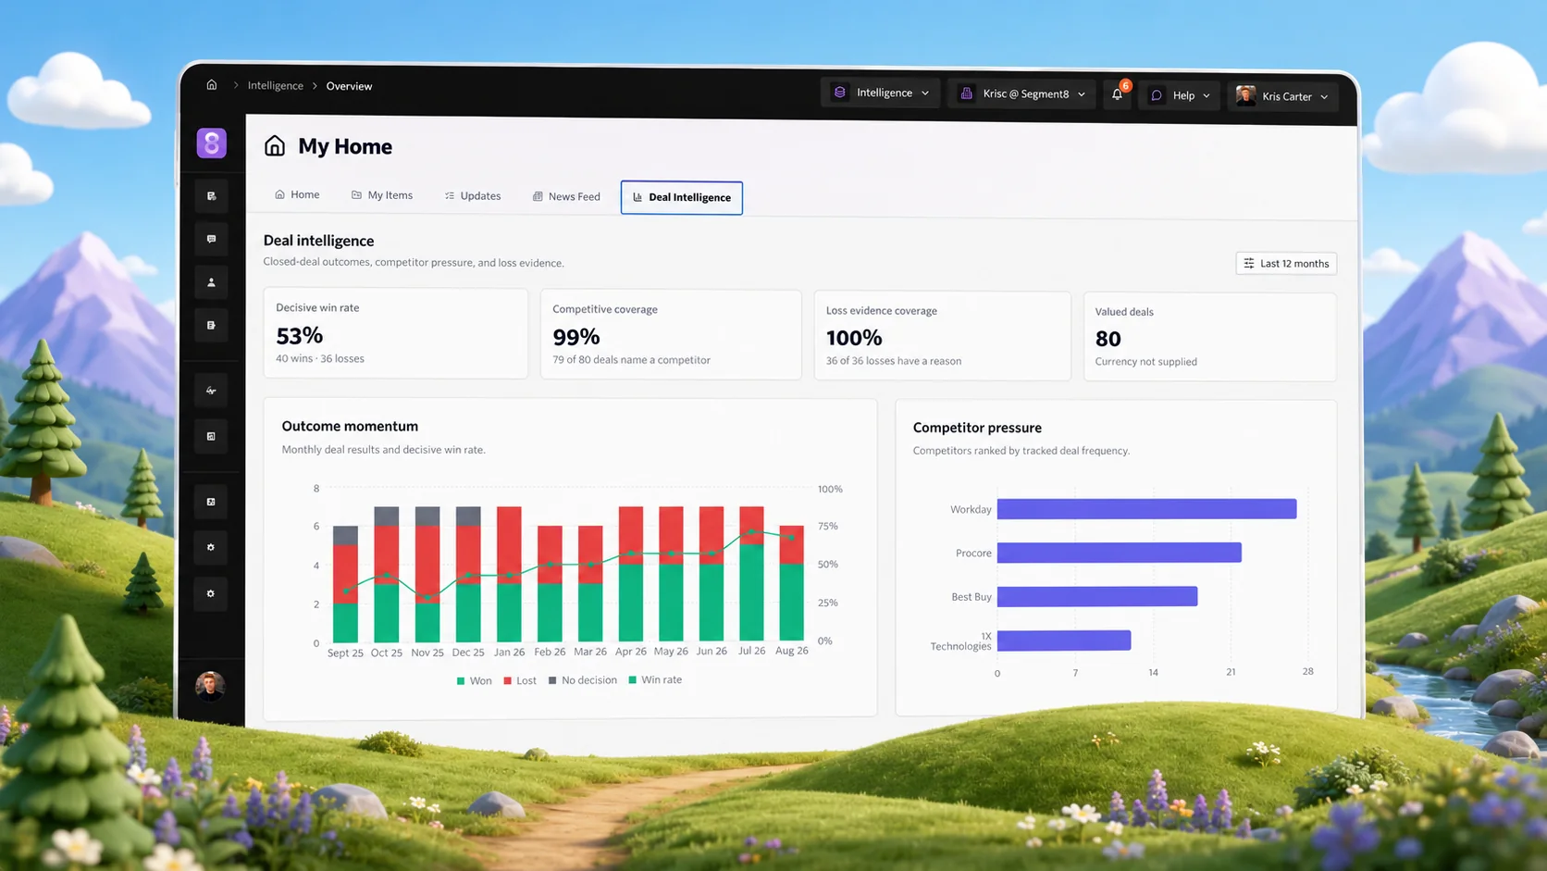The image size is (1547, 871).
Task: Toggle the Lost legend item
Action: click(520, 680)
